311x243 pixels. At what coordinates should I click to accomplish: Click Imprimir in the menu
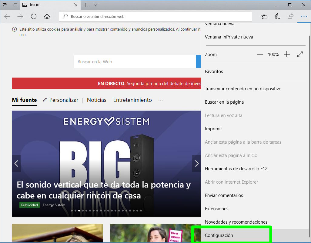click(x=213, y=129)
